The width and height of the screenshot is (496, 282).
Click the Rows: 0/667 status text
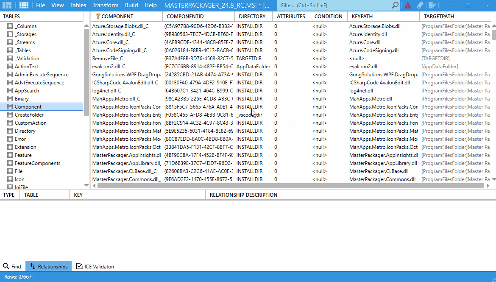pyautogui.click(x=18, y=277)
